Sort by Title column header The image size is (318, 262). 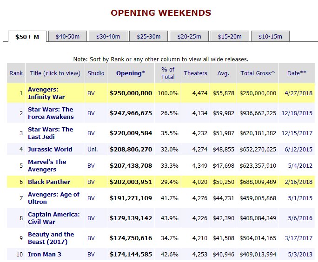click(x=55, y=73)
